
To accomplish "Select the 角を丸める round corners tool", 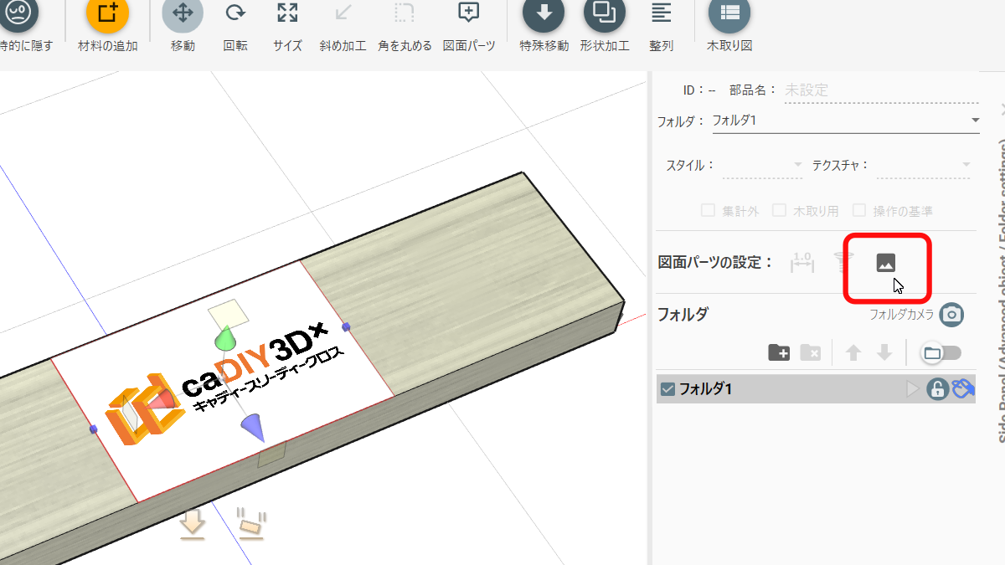I will 405,14.
